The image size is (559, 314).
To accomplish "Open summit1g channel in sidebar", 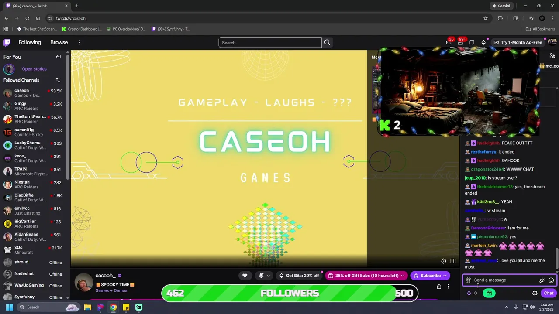I will [33, 132].
